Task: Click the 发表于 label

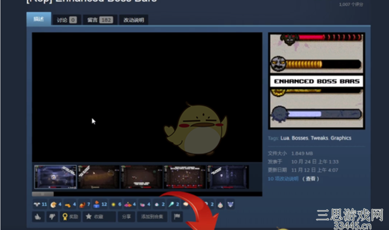Action: point(275,162)
